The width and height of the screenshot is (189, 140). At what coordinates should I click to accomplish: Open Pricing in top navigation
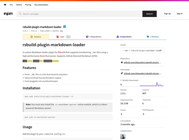(28, 5)
